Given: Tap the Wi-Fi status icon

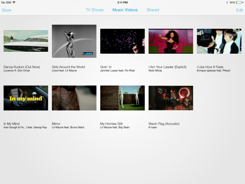Looking at the screenshot, I should [14, 2].
